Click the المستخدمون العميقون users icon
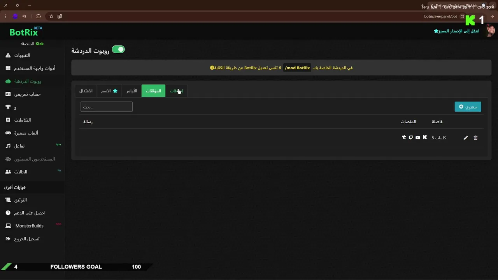 (x=8, y=159)
